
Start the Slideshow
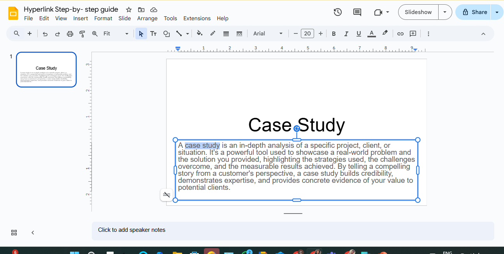click(x=418, y=12)
